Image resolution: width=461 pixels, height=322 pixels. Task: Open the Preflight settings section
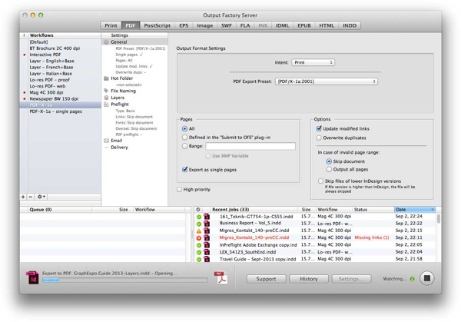point(120,105)
